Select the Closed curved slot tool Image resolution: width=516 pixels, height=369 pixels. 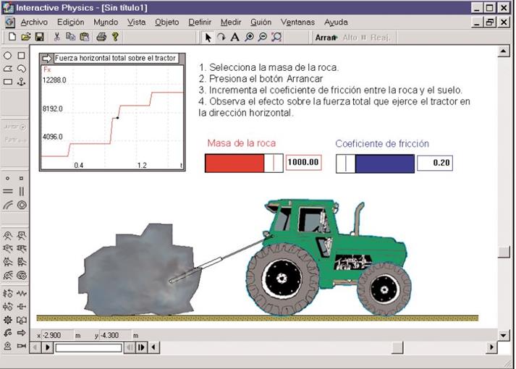(x=22, y=205)
